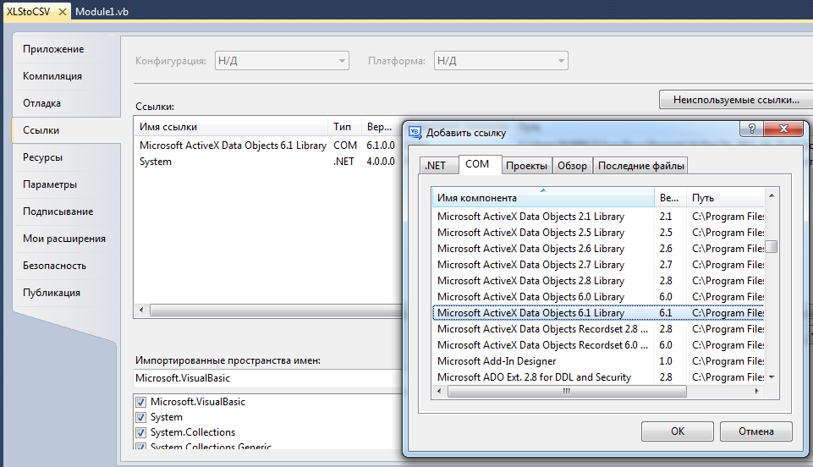Image resolution: width=813 pixels, height=467 pixels.
Task: Click the Неиспользуемые ссылки button
Action: pos(736,100)
